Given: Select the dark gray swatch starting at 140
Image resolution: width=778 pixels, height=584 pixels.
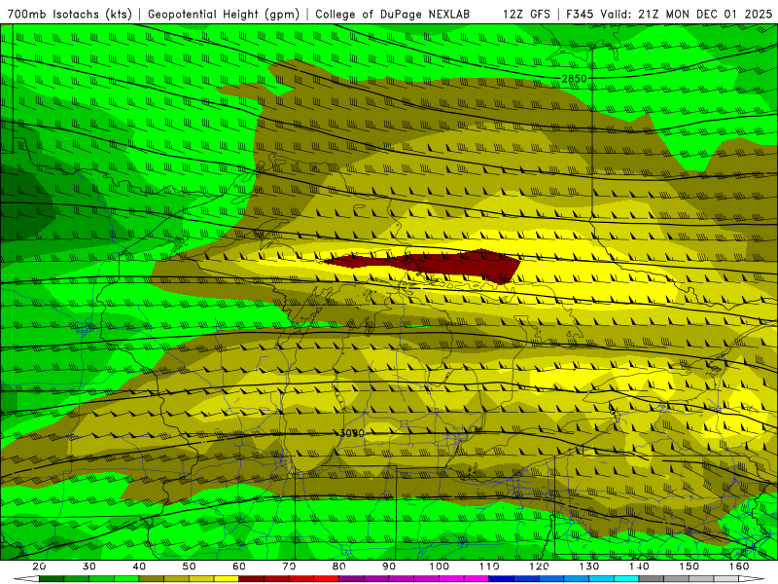Looking at the screenshot, I should (x=652, y=578).
